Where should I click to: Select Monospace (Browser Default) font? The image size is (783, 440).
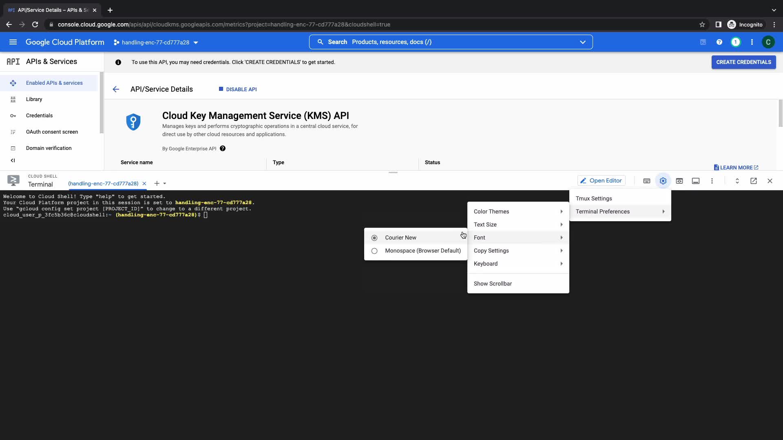[422, 251]
